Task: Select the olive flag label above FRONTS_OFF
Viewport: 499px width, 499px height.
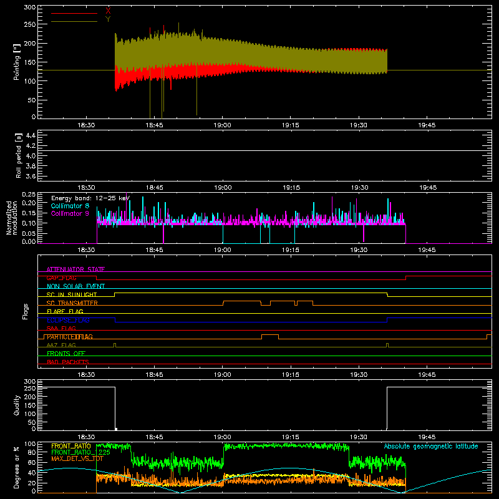Action: click(61, 345)
